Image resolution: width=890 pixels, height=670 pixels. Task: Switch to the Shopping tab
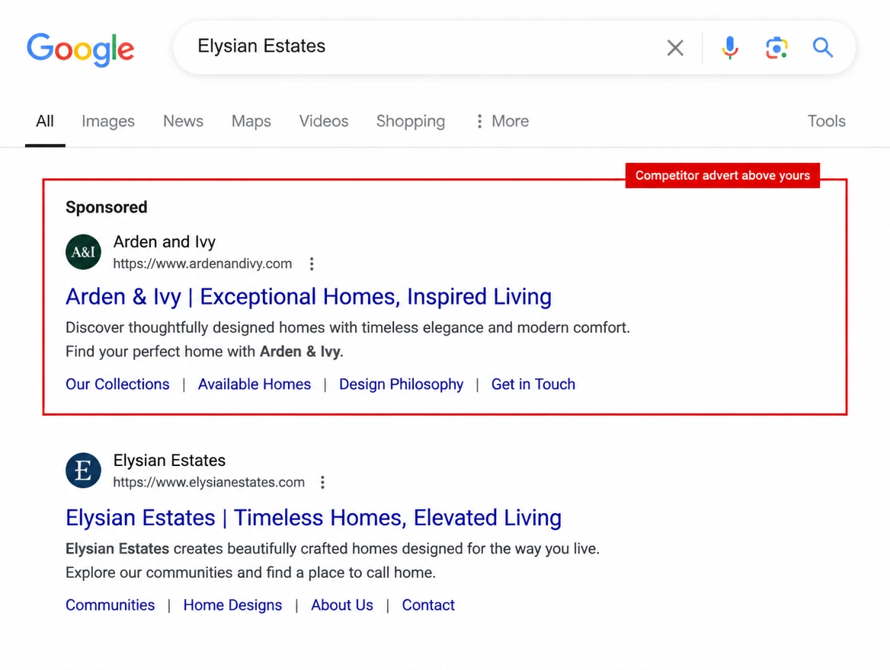[411, 121]
